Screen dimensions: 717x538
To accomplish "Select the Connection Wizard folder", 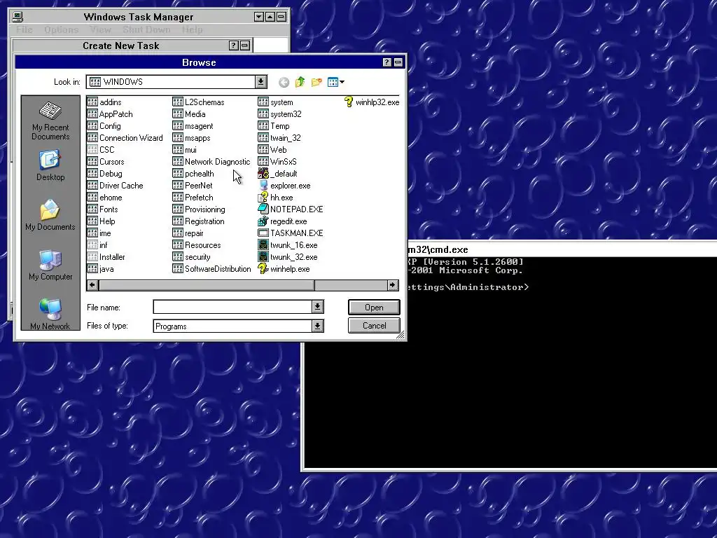I will [x=125, y=138].
